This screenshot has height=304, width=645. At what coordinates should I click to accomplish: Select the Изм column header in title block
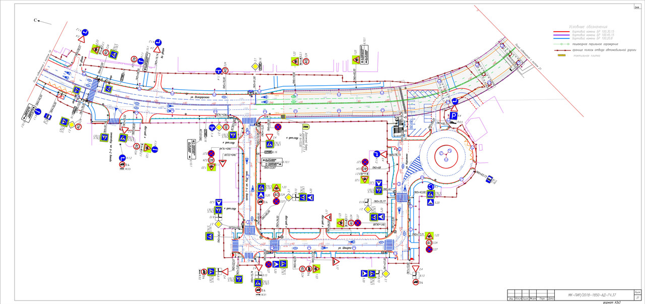(510, 299)
